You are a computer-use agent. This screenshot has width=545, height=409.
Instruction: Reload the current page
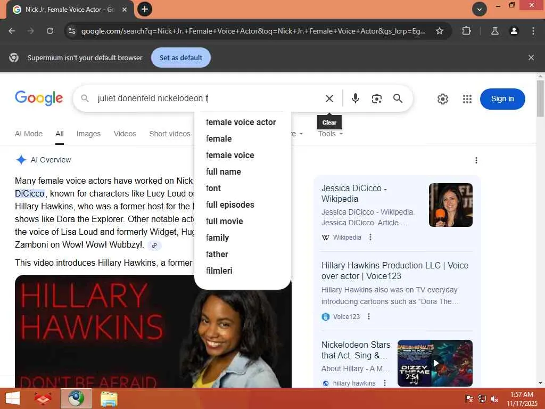pyautogui.click(x=50, y=31)
